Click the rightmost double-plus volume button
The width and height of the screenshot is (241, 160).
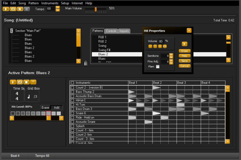tap(165, 46)
